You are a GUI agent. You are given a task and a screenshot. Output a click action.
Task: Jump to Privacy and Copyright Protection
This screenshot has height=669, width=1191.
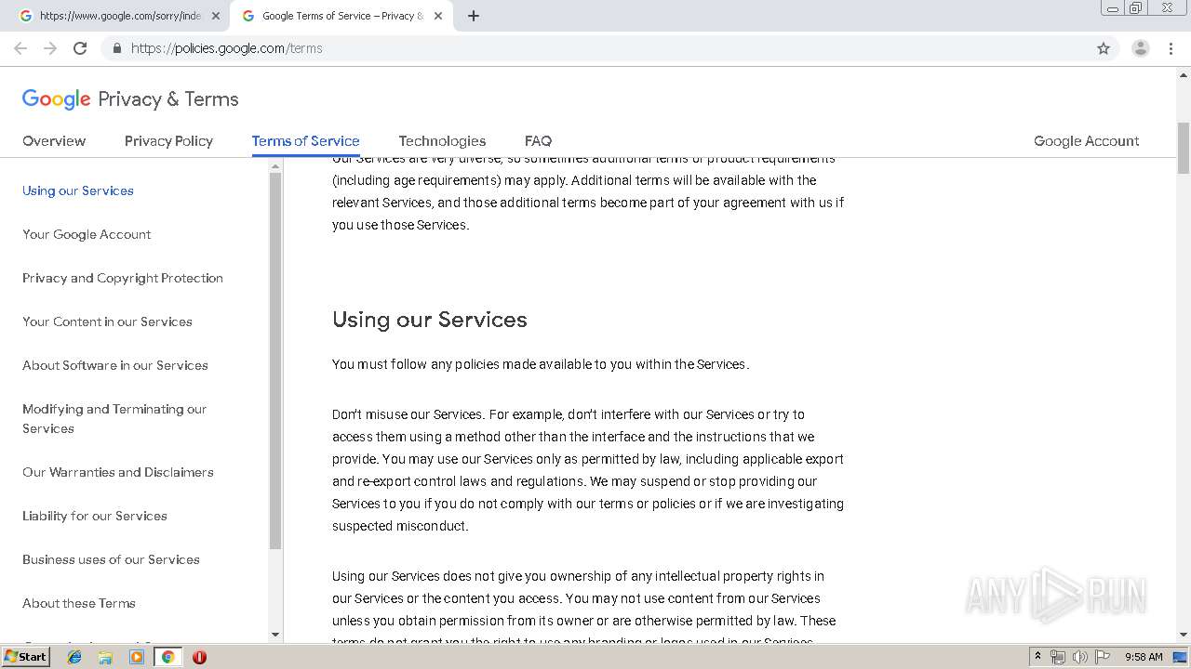tap(123, 278)
